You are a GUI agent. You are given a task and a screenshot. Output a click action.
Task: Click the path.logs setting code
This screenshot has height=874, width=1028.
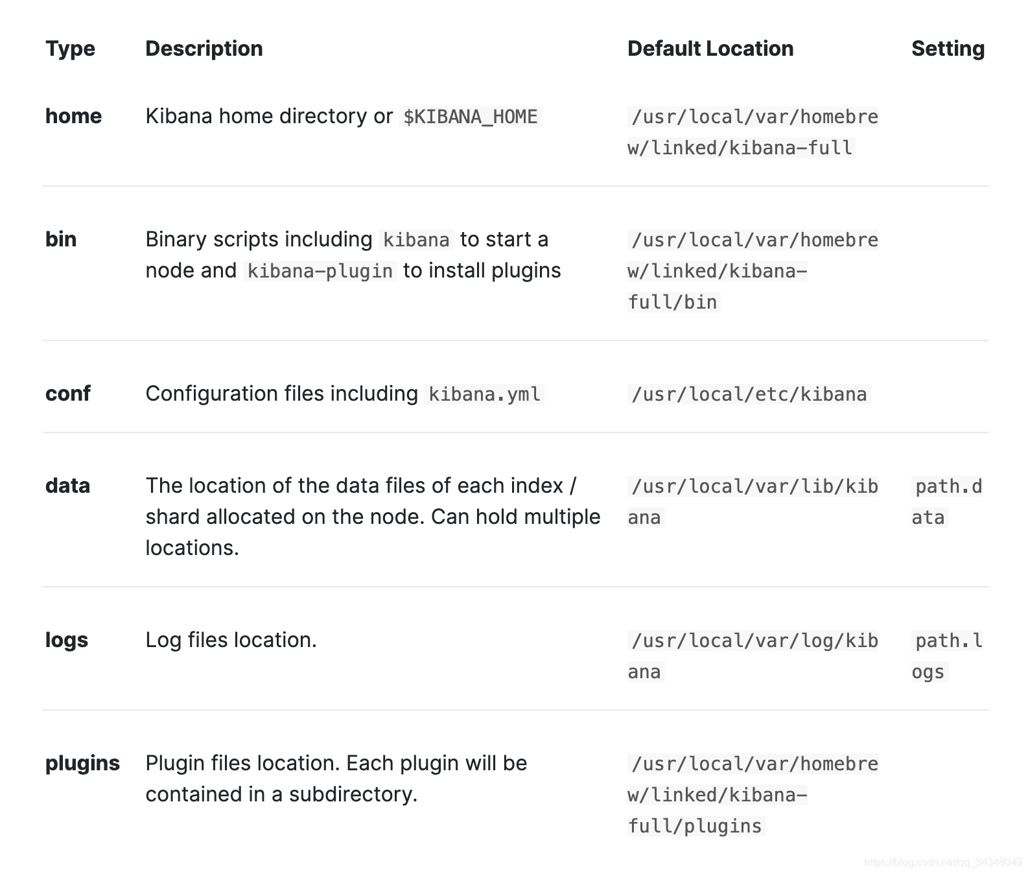click(947, 656)
